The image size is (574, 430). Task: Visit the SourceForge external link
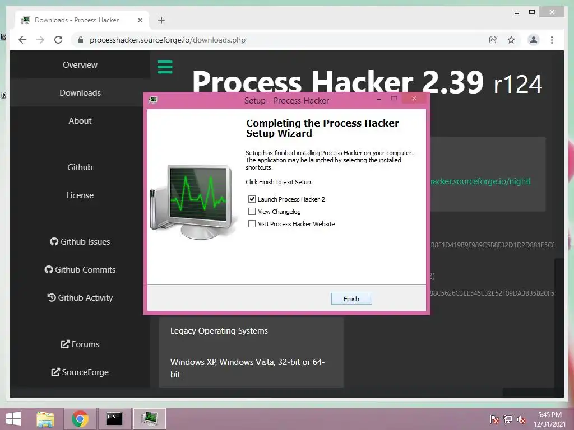[x=80, y=372]
